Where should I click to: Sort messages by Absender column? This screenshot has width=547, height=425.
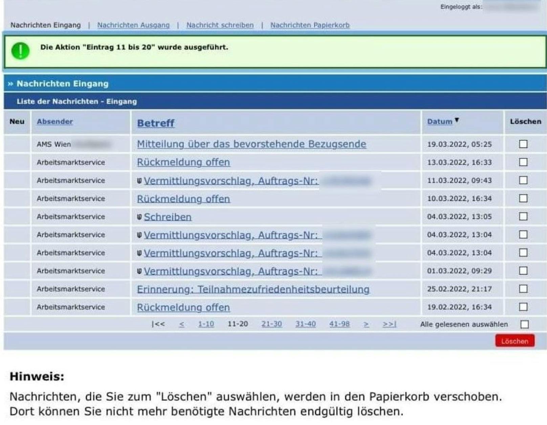point(55,121)
